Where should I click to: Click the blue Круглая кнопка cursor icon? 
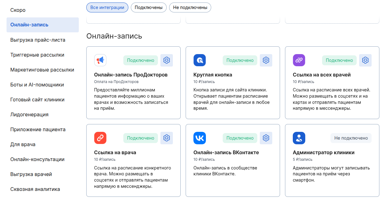click(x=200, y=60)
